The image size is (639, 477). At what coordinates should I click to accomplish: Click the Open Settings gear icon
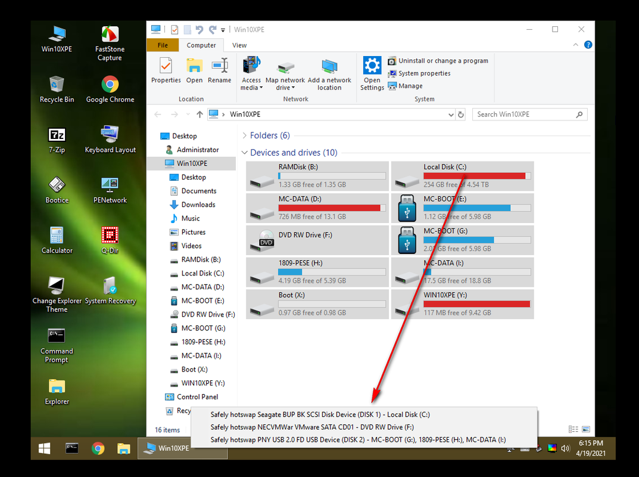[372, 74]
